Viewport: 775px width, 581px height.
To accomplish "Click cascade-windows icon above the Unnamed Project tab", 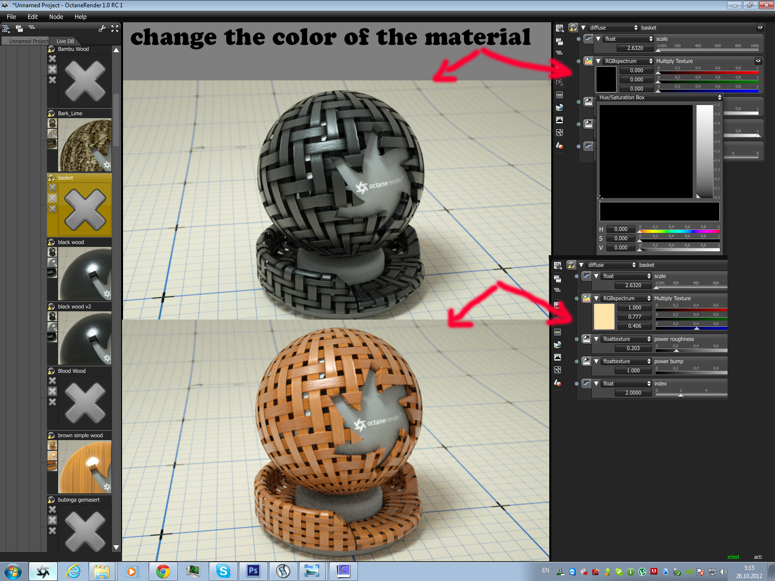I will [19, 29].
